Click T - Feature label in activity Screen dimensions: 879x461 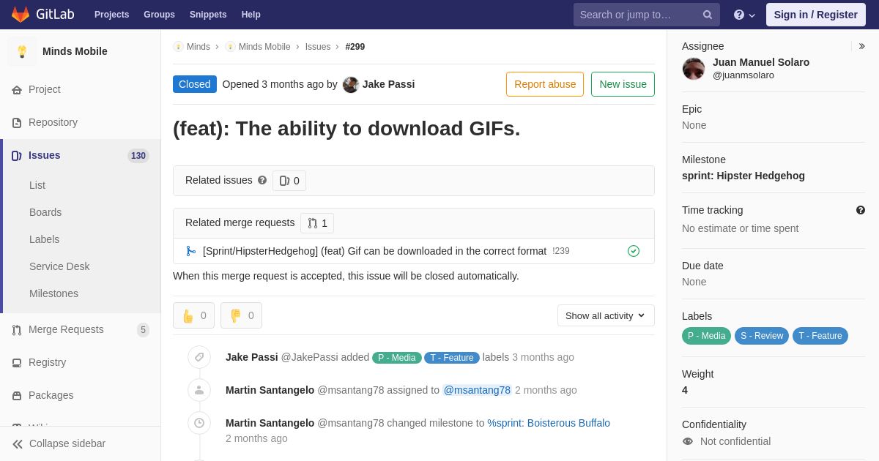click(x=452, y=358)
